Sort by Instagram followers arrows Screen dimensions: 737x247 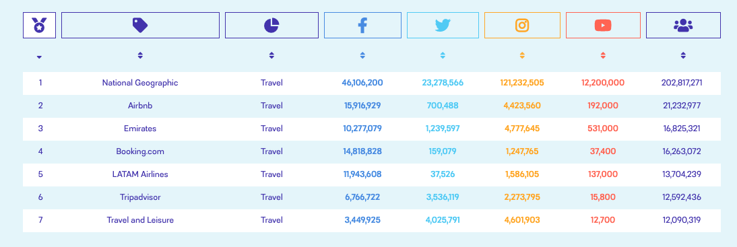coord(522,55)
